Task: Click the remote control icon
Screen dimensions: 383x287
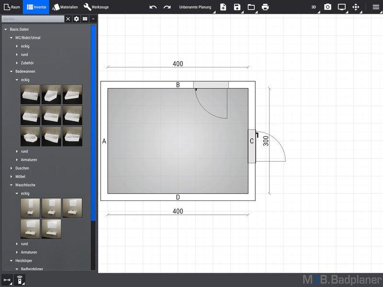Action: point(20,280)
